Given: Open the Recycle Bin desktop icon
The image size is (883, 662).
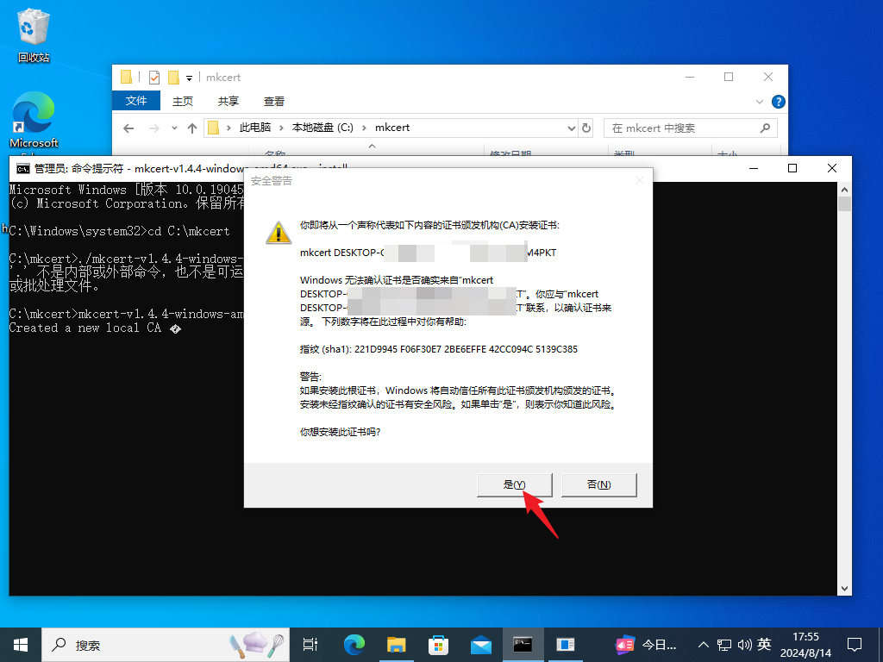Looking at the screenshot, I should coord(34,36).
